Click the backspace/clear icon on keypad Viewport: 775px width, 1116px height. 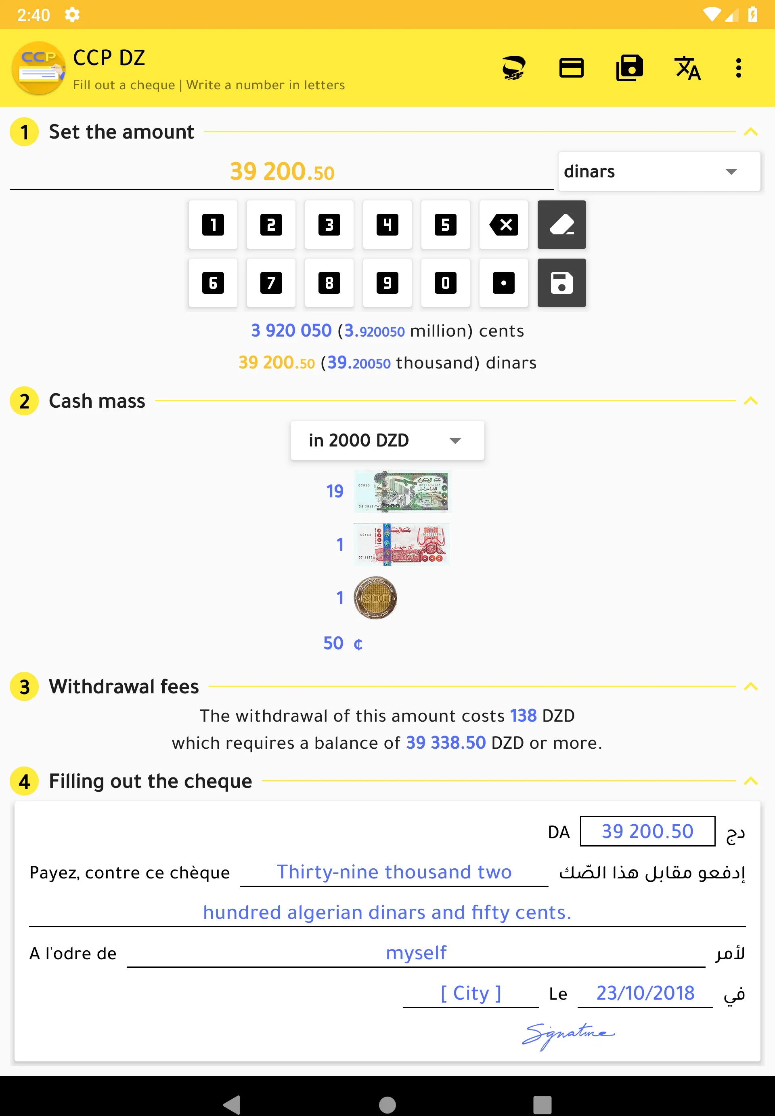[x=502, y=225]
